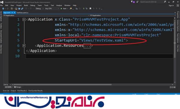Screen dimensions: 180x109
Task: Toggle the bookmark icon in toolbar
Action: tap(90, 9)
